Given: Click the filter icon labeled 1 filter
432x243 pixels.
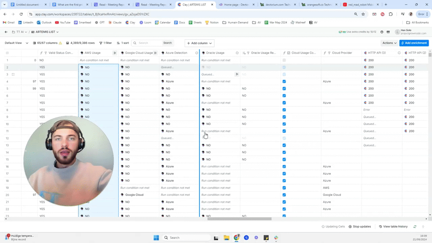Looking at the screenshot, I should [105, 43].
